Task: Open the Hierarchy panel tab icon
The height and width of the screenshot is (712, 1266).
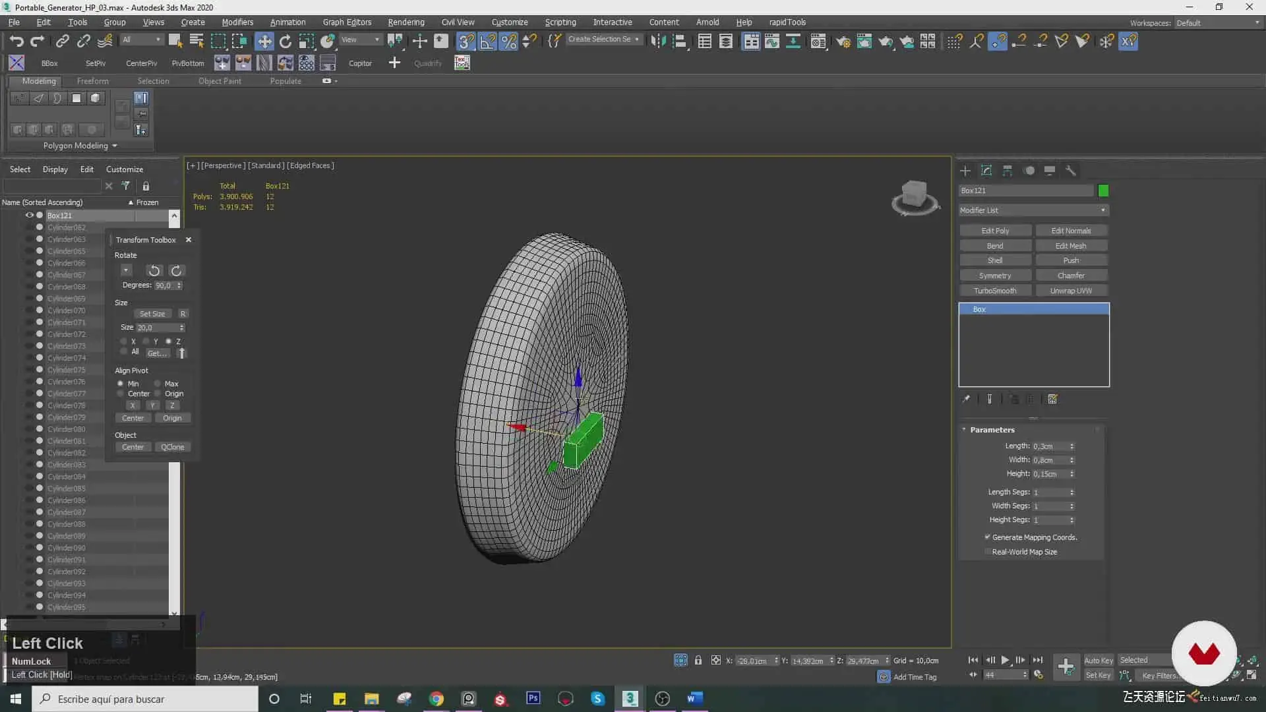Action: coord(1008,171)
